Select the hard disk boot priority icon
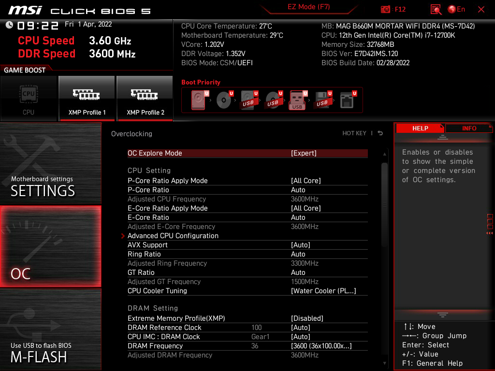This screenshot has height=371, width=495. 199,100
